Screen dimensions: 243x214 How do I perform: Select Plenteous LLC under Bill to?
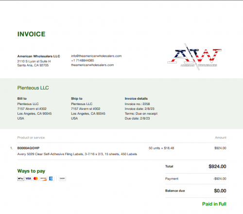tap(28, 104)
